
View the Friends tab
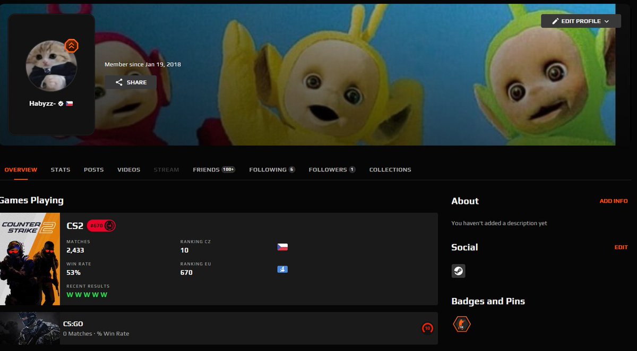(x=214, y=170)
